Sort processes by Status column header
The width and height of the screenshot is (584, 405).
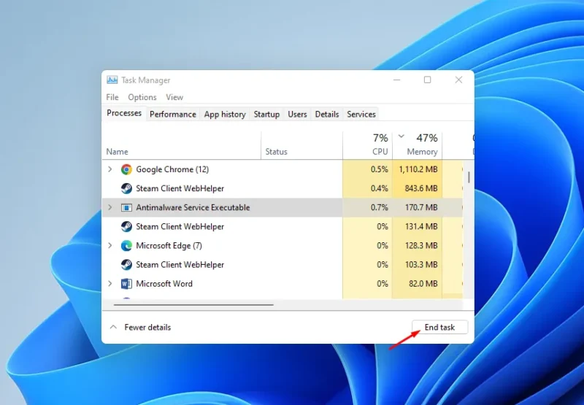coord(276,152)
